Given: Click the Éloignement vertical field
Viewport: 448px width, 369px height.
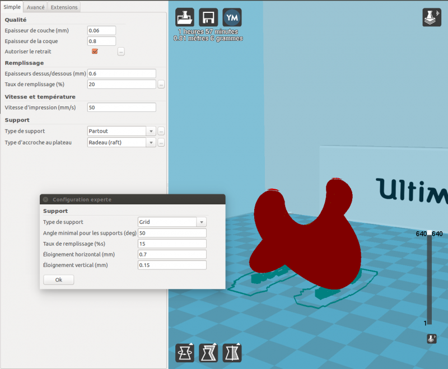Looking at the screenshot, I should pos(172,265).
